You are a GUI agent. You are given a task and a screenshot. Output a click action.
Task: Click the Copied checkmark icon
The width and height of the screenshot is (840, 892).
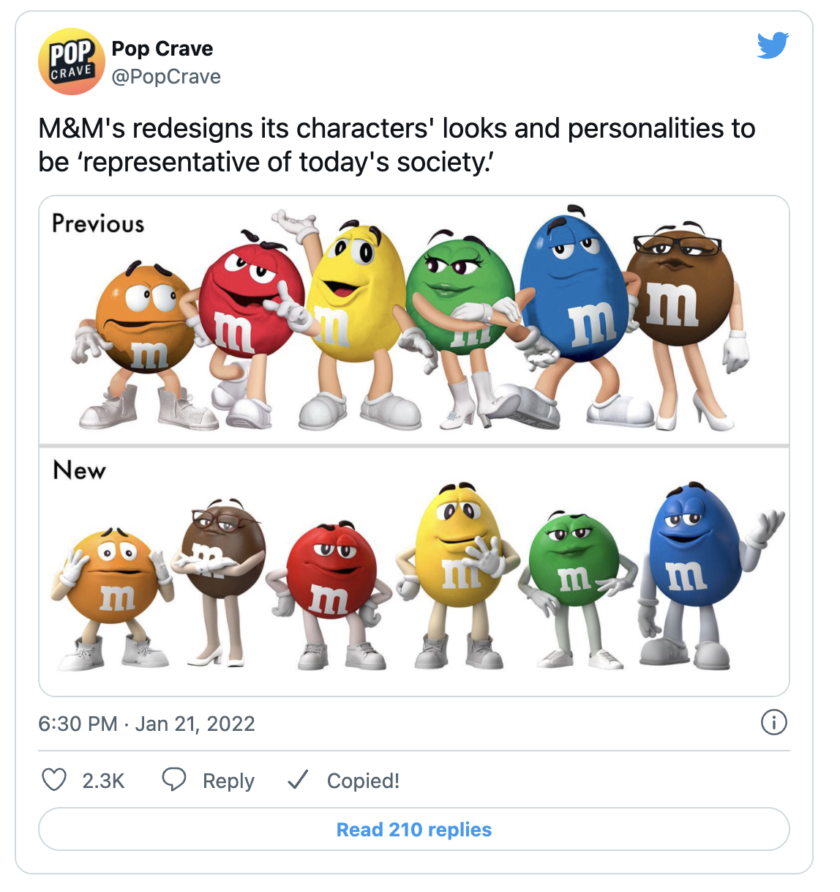298,780
